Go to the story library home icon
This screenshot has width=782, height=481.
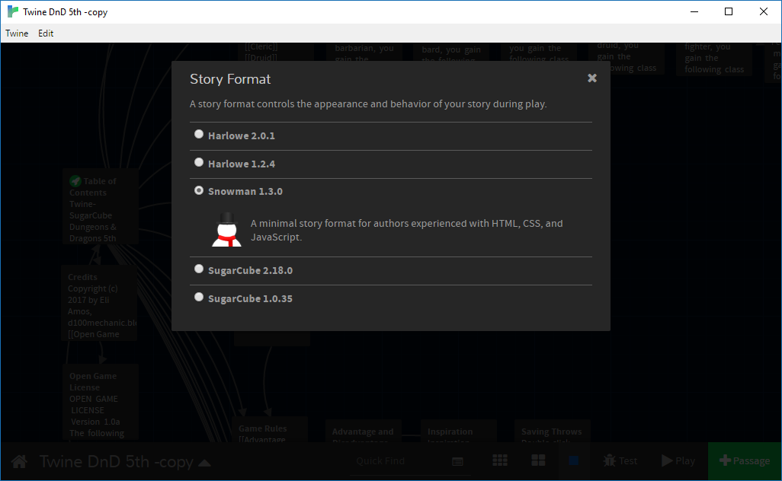click(x=20, y=461)
